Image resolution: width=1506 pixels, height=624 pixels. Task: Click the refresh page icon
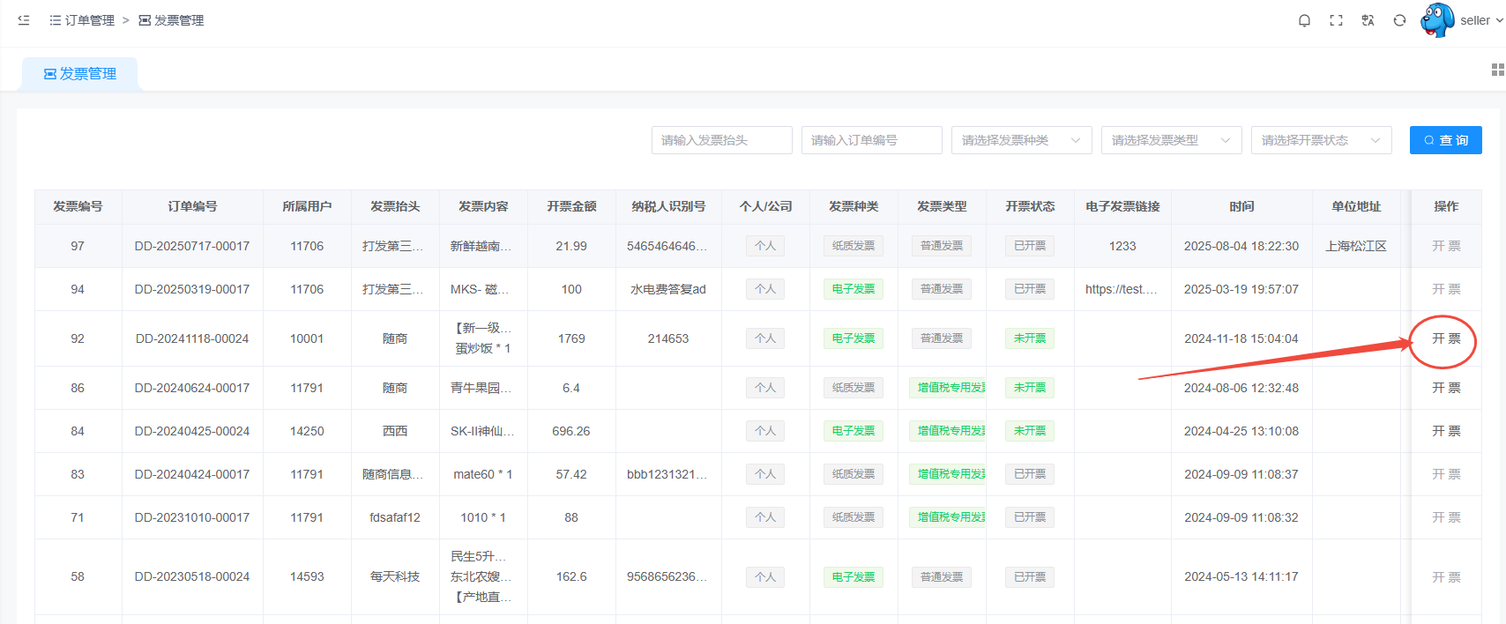[1399, 20]
